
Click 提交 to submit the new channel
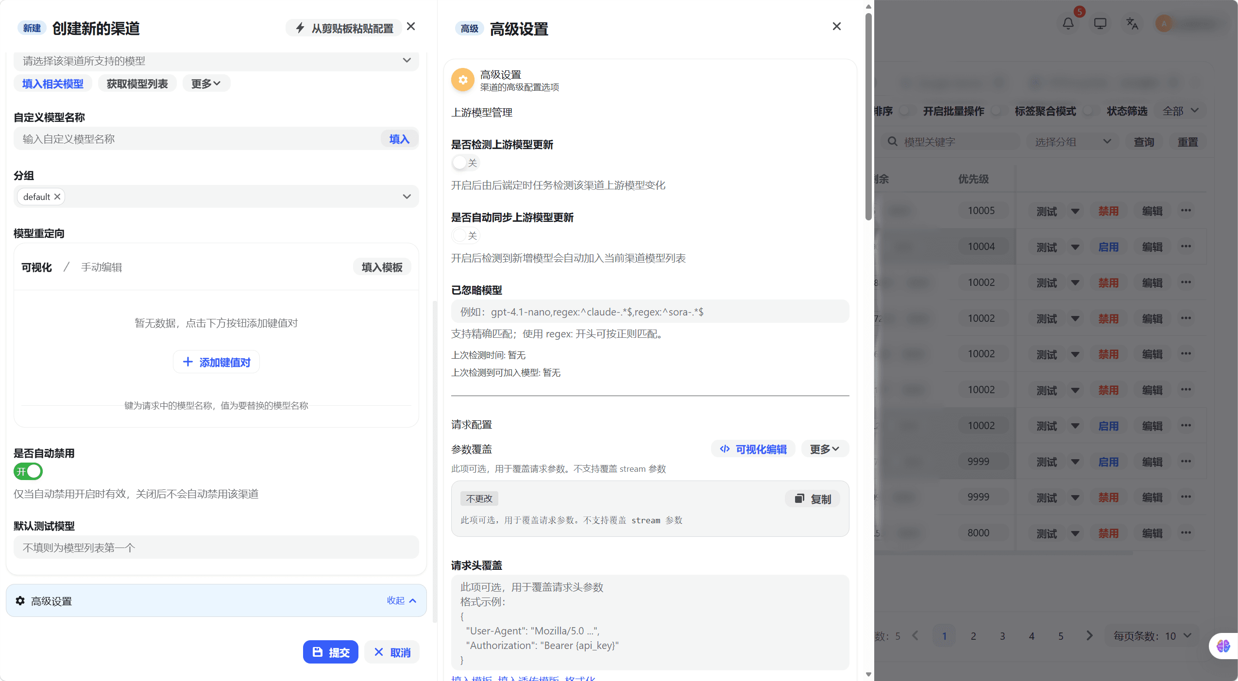(x=330, y=651)
